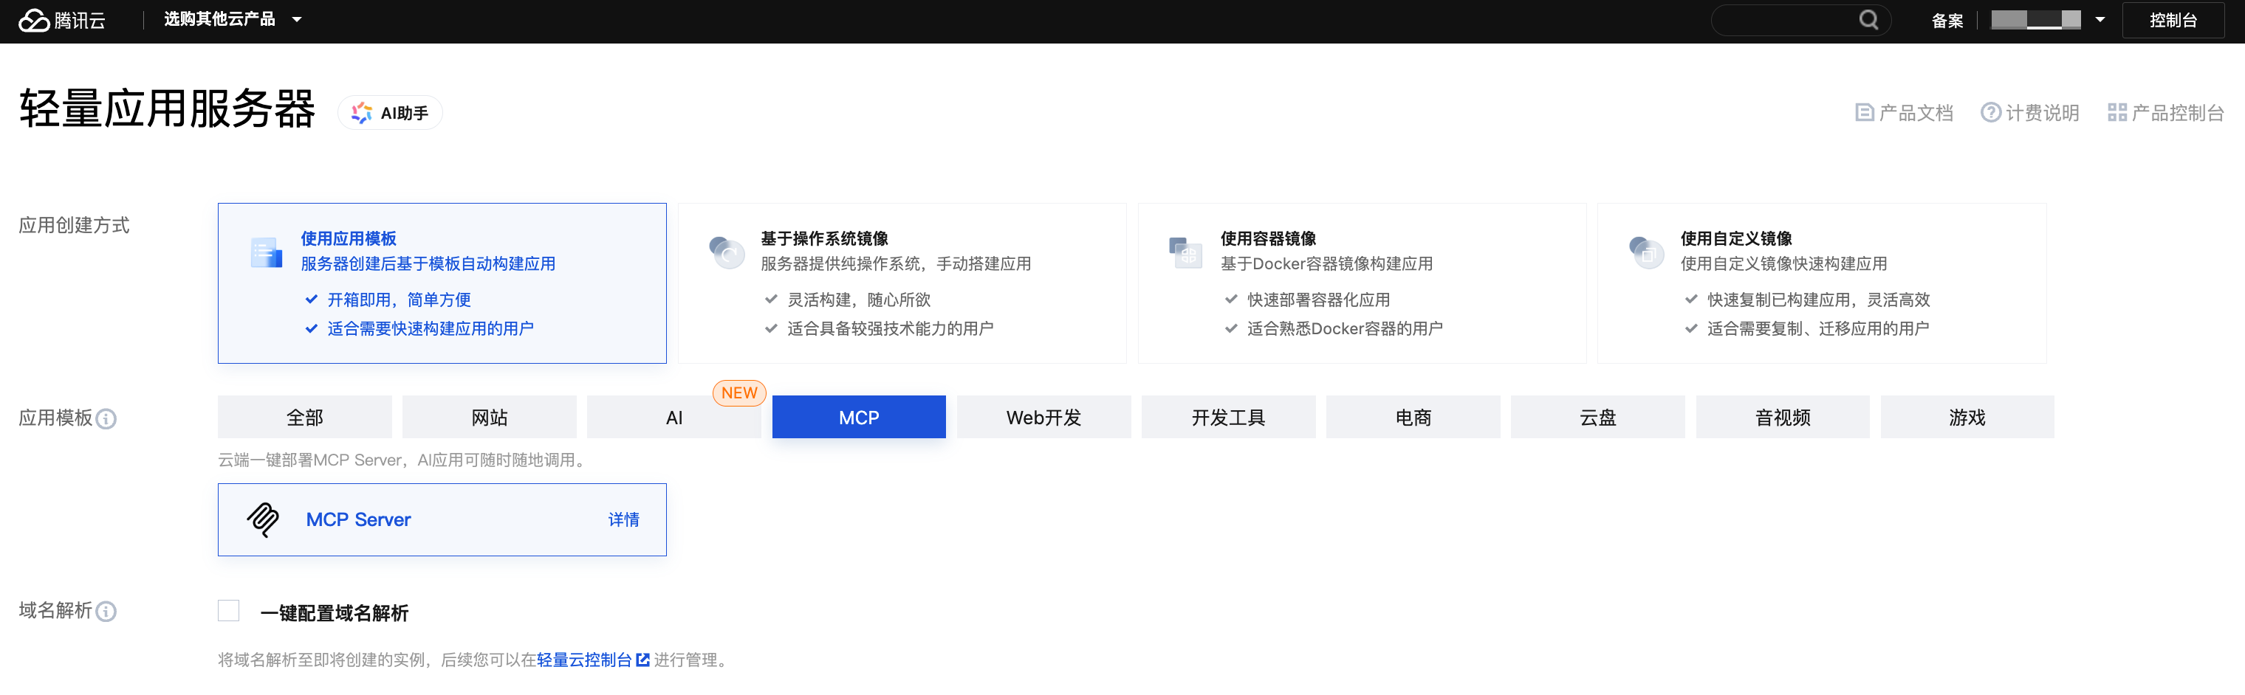Click the 计费说明 question mark icon

coord(1990,113)
